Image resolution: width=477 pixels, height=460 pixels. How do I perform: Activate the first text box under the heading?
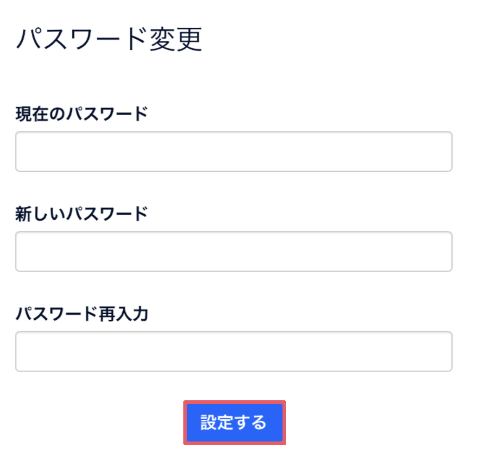[x=233, y=151]
